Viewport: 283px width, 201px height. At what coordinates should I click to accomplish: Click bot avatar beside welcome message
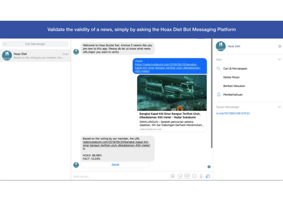pos(76,52)
